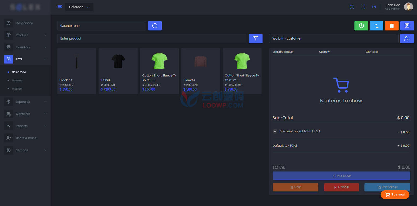Add new customer icon button
Screen dimensions: 417x206
click(407, 38)
